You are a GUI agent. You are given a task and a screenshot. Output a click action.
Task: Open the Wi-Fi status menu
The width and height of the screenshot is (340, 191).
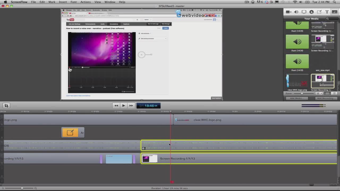(295, 2)
